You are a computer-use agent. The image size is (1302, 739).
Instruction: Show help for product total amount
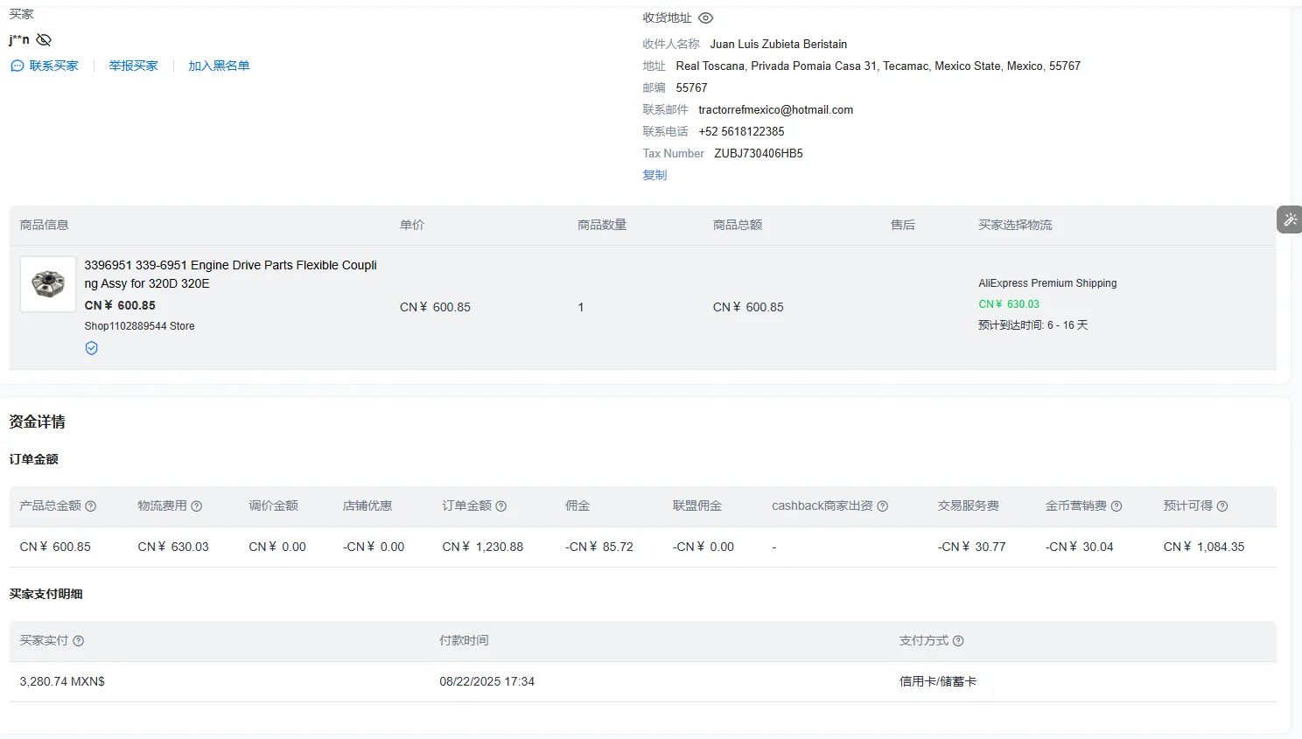pyautogui.click(x=91, y=506)
